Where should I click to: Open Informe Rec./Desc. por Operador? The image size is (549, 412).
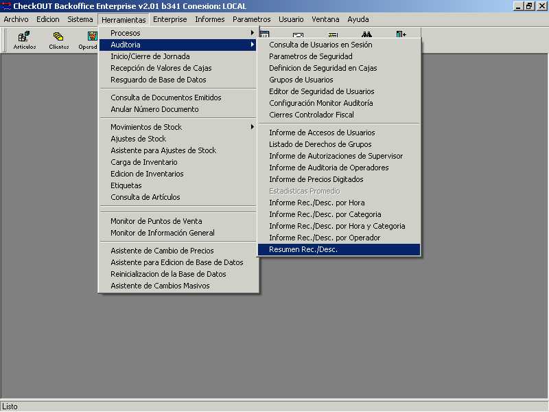click(339, 238)
